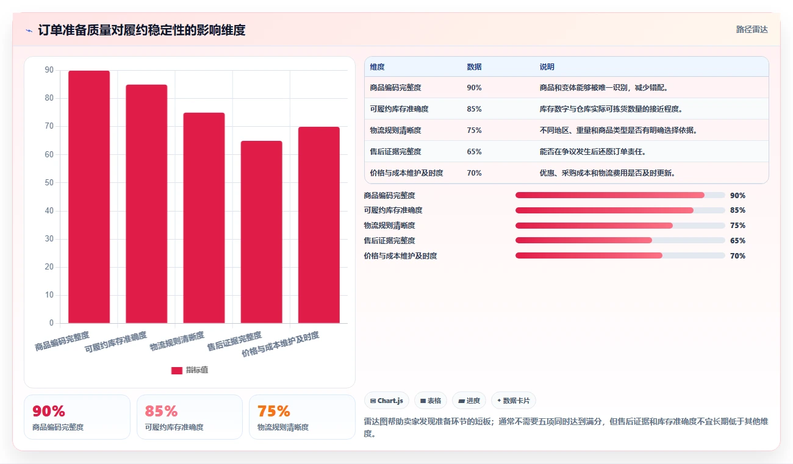The image size is (793, 464).
Task: Click description 商品和变体能够被唯一识别，减少错配。
Action: tap(604, 87)
